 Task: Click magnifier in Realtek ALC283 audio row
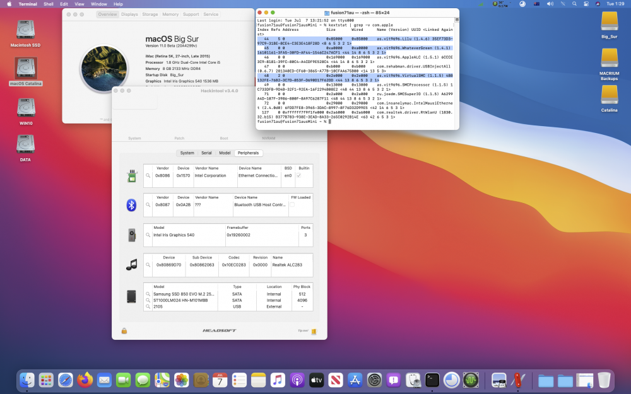point(148,265)
